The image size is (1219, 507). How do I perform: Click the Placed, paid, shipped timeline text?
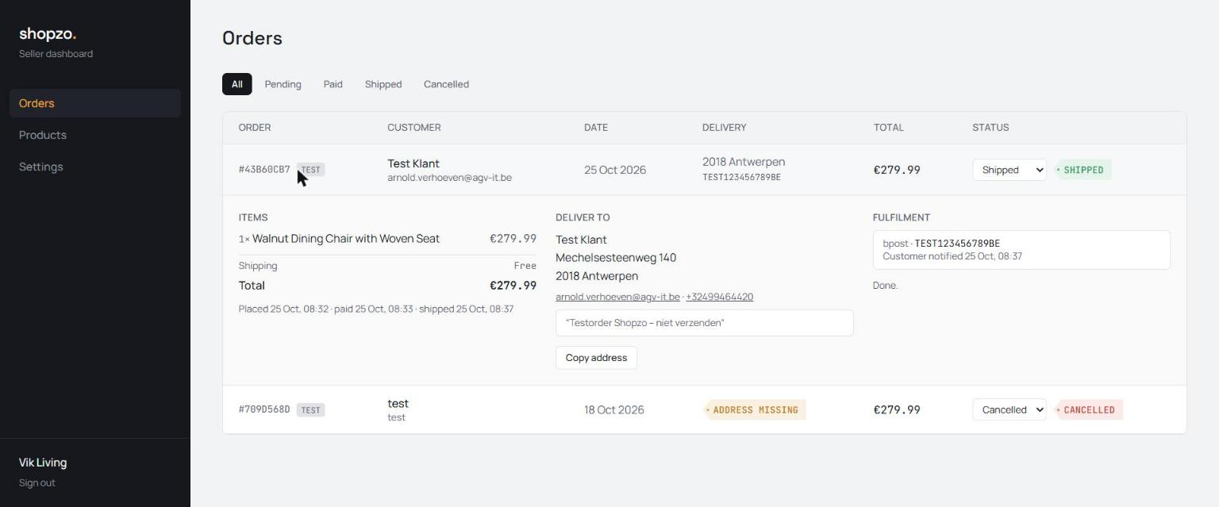click(x=376, y=309)
